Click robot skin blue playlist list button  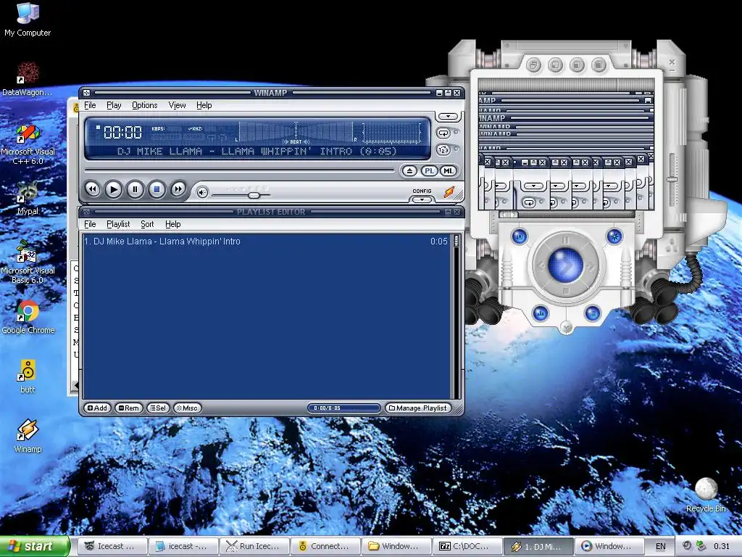593,313
